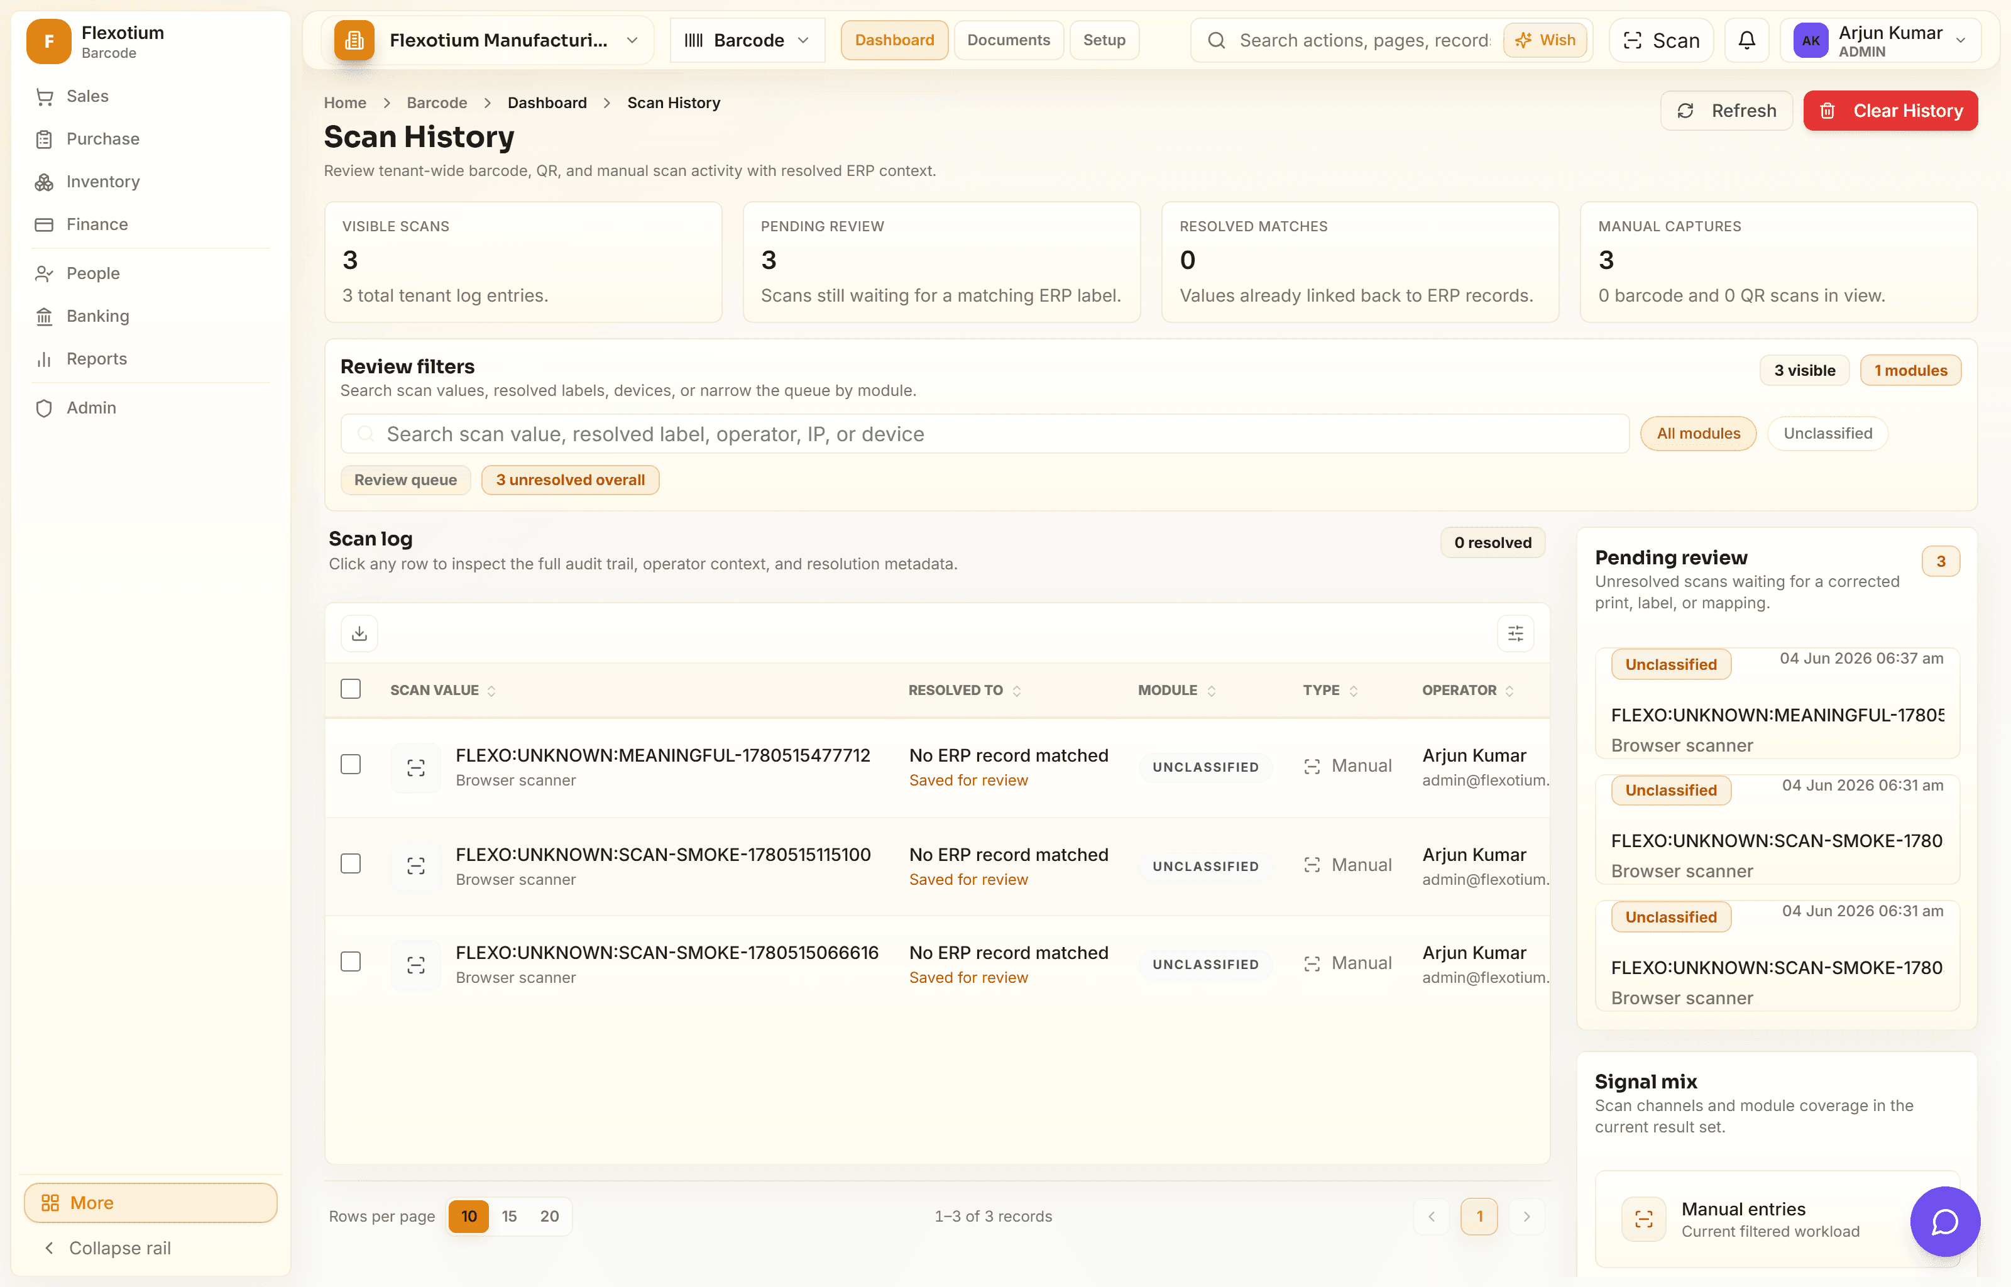Open Banking in sidebar

(x=150, y=316)
